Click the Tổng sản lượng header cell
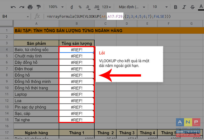 click(x=77, y=43)
